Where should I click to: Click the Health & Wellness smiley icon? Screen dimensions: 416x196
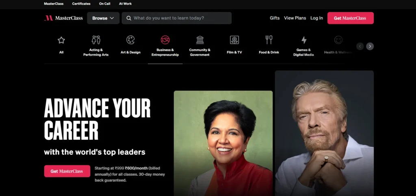point(338,40)
